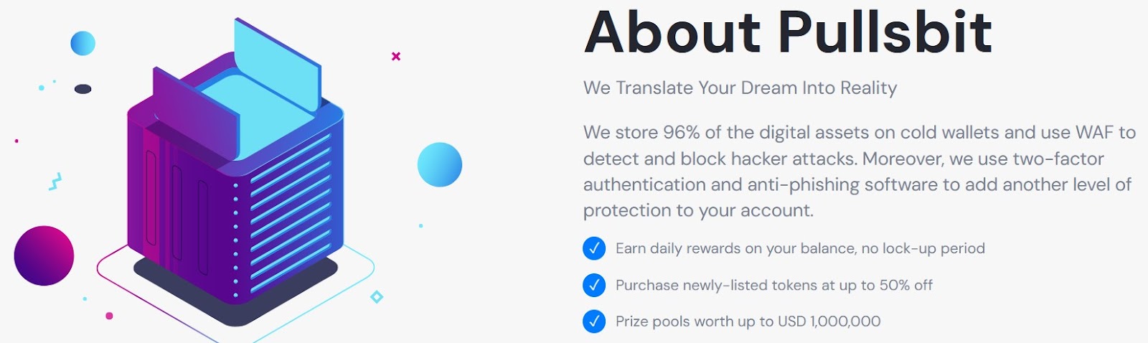Click the About Pullsbit heading
Image resolution: width=1148 pixels, height=343 pixels.
coord(788,32)
